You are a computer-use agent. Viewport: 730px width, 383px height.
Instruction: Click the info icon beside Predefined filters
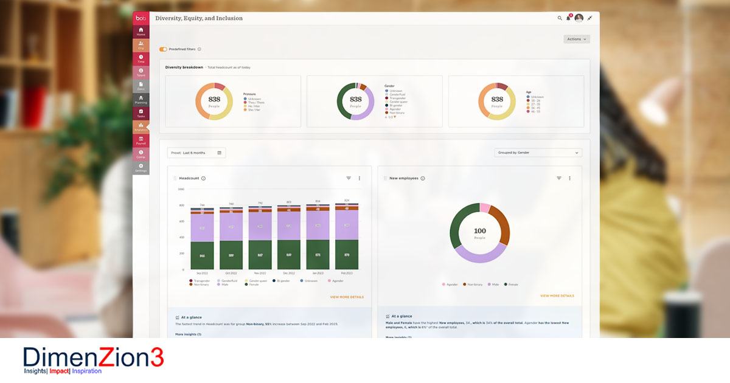199,49
